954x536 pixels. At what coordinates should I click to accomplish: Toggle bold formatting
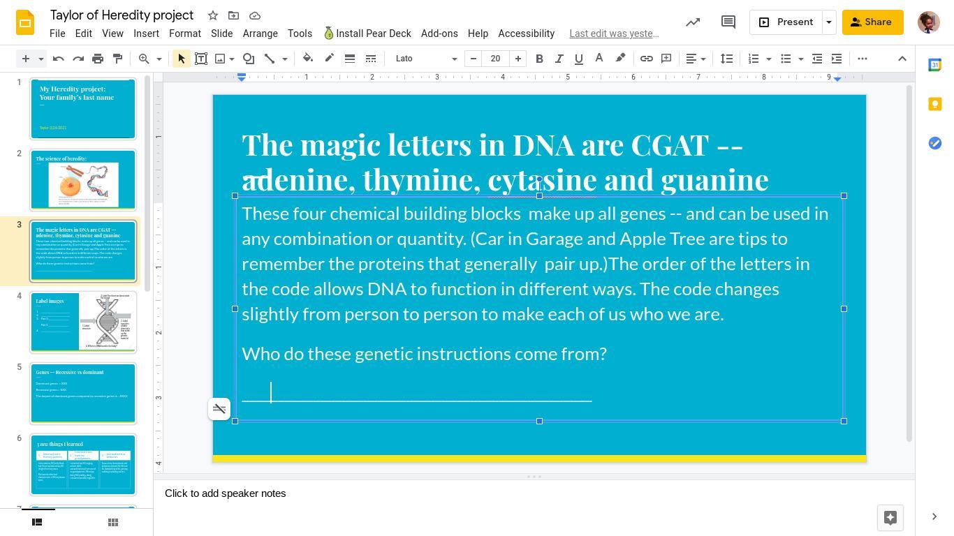(539, 59)
